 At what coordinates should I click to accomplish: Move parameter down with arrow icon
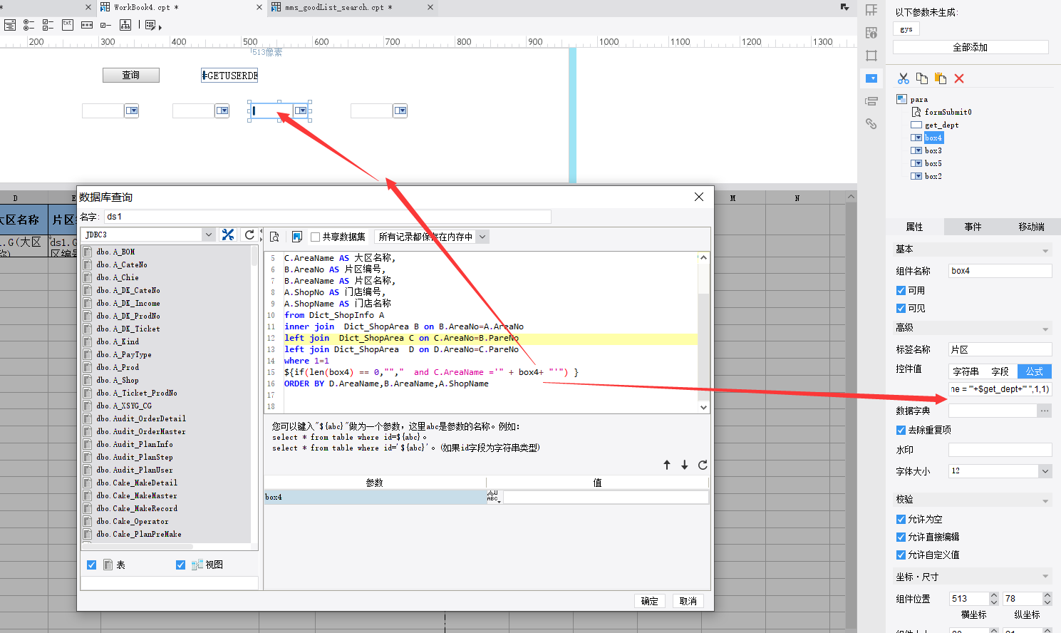(685, 465)
